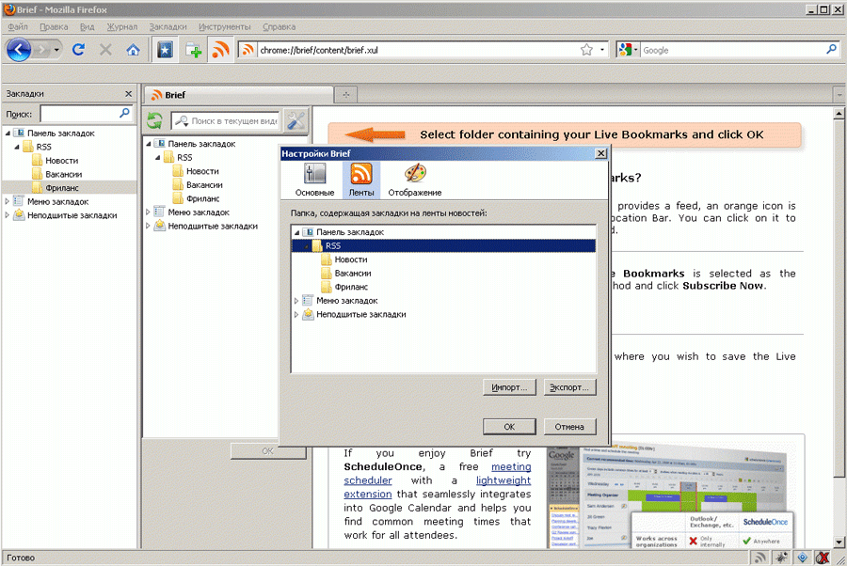Viewport: 847px width, 566px height.
Task: Toggle the bookmarks sidebar star button
Action: point(165,50)
